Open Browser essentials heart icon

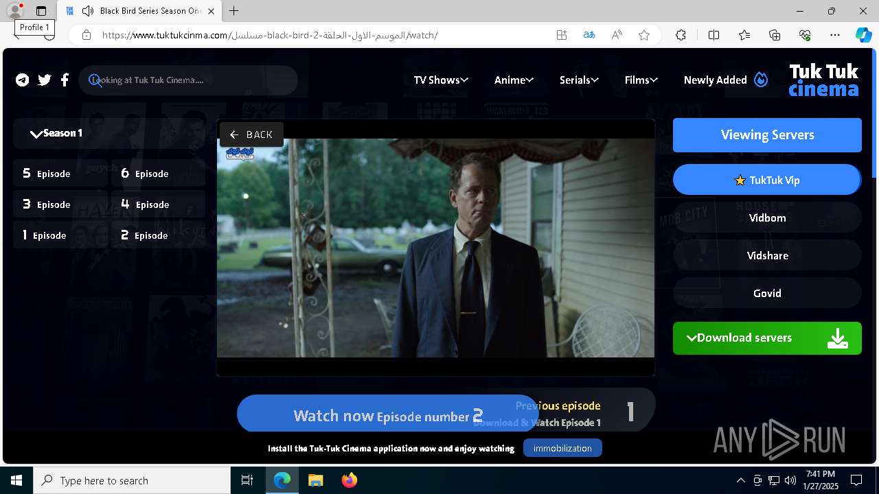pyautogui.click(x=805, y=35)
